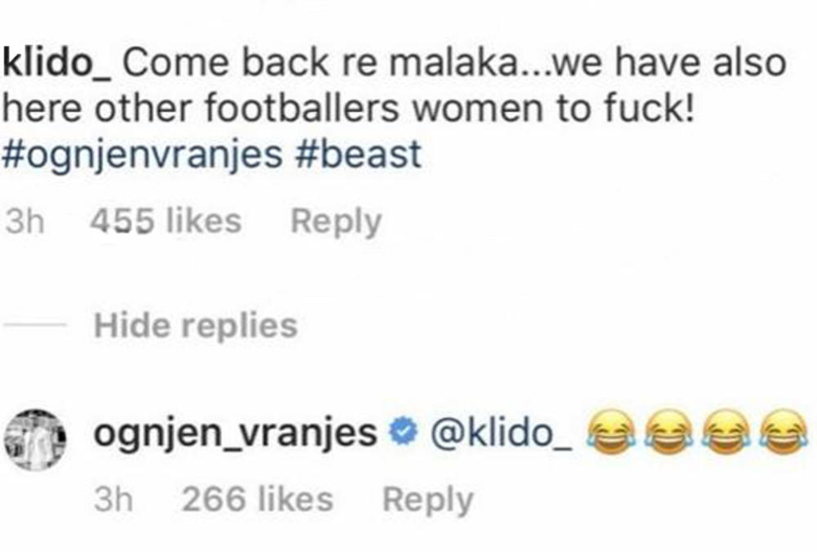
Task: Open the #ognjenvranjes hashtag
Action: pyautogui.click(x=142, y=155)
